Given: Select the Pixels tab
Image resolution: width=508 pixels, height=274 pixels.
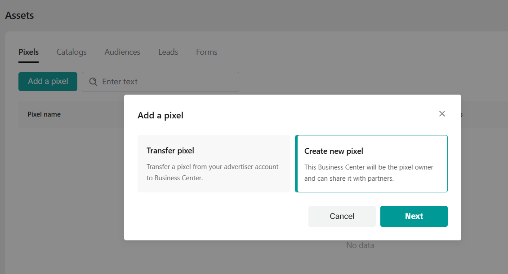Looking at the screenshot, I should click(28, 52).
